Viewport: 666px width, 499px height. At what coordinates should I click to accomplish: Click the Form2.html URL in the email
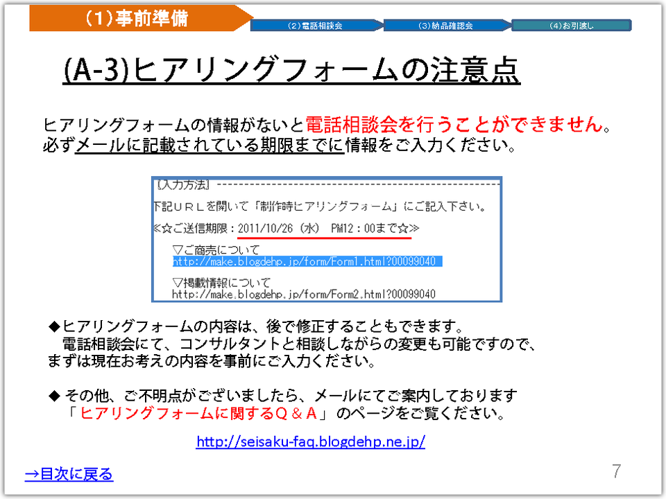pos(304,294)
